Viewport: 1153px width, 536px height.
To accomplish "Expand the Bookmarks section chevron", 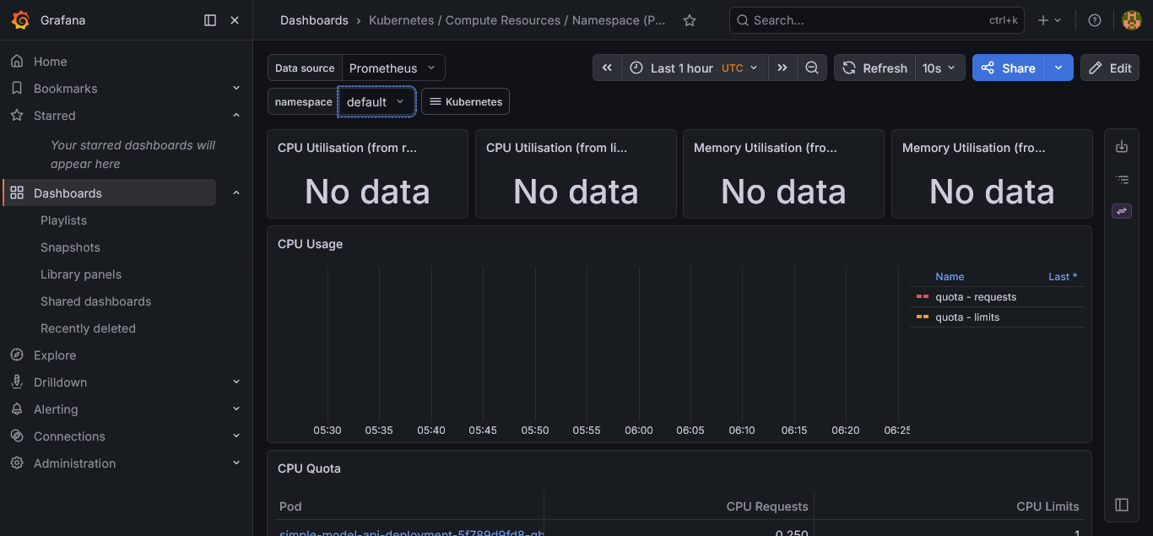I will point(236,89).
